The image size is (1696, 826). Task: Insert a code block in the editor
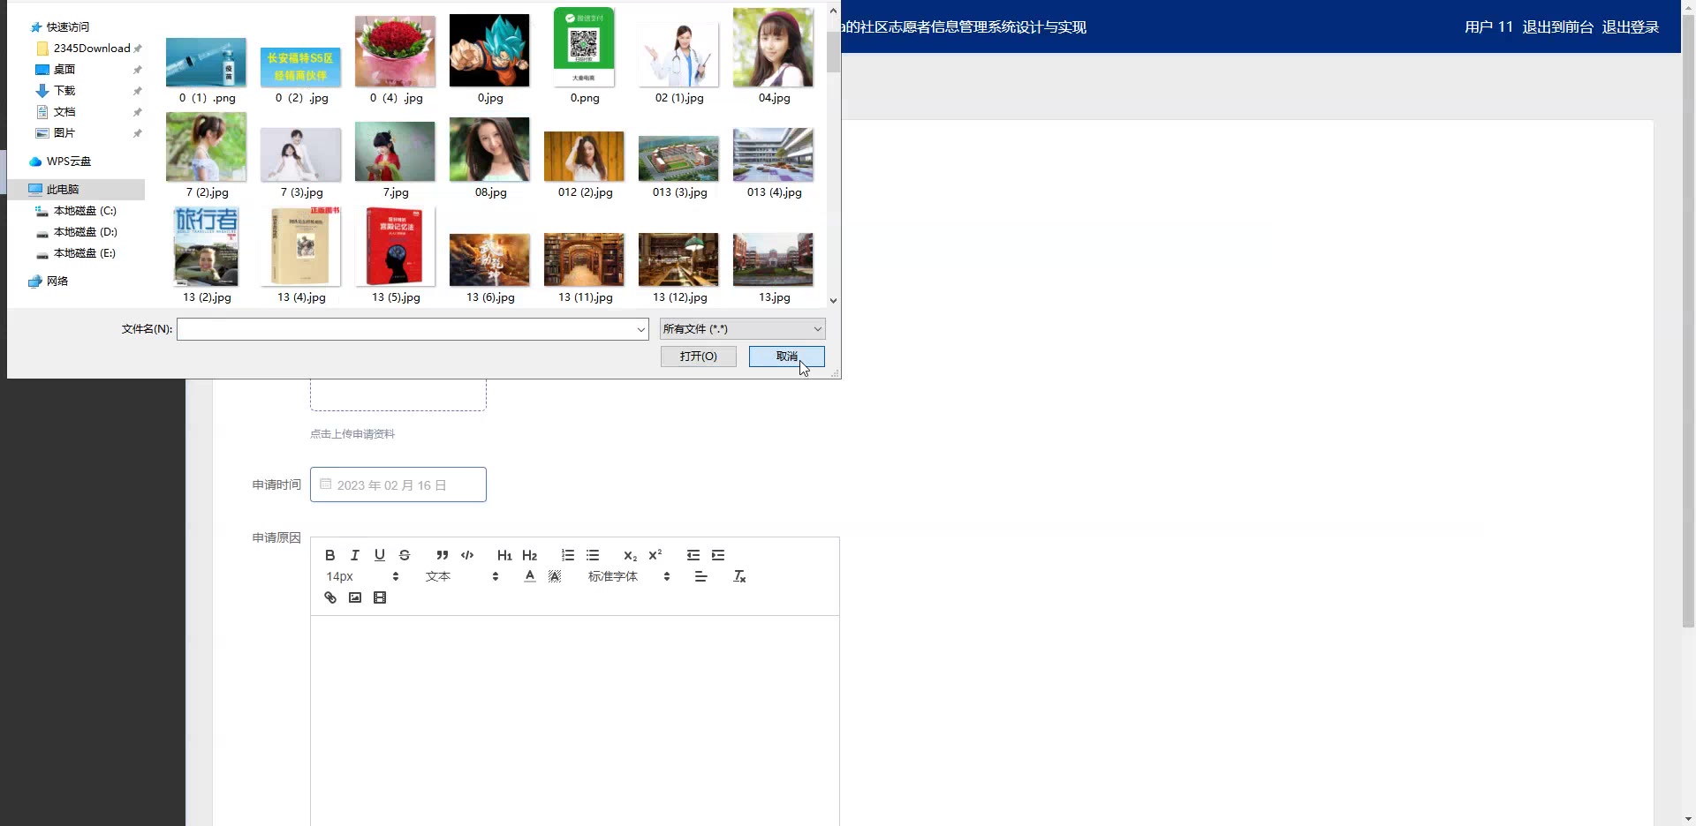click(466, 555)
